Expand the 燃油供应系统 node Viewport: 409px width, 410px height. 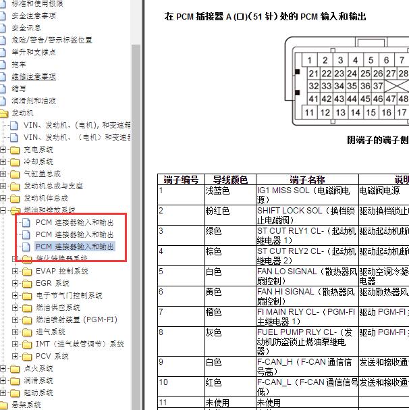click(15, 307)
